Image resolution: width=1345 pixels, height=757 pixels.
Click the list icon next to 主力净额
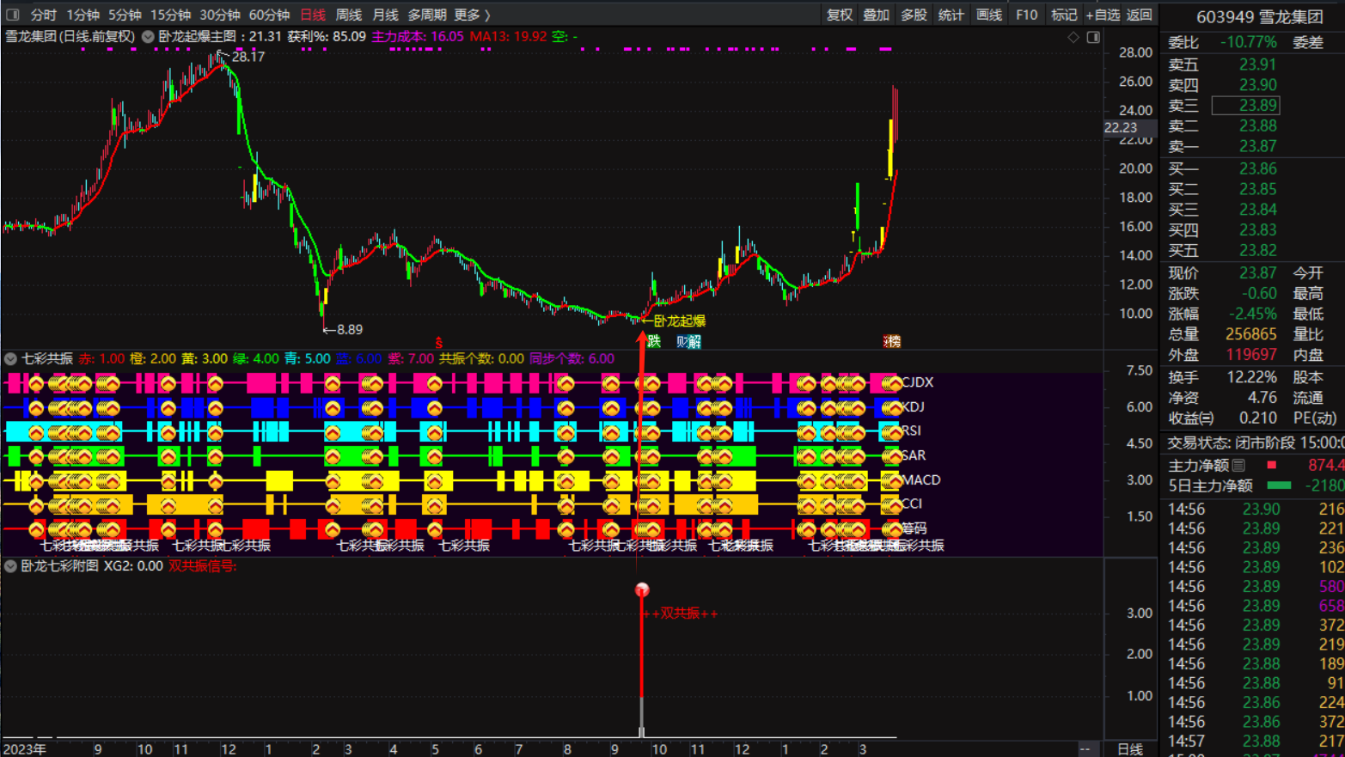click(1238, 465)
